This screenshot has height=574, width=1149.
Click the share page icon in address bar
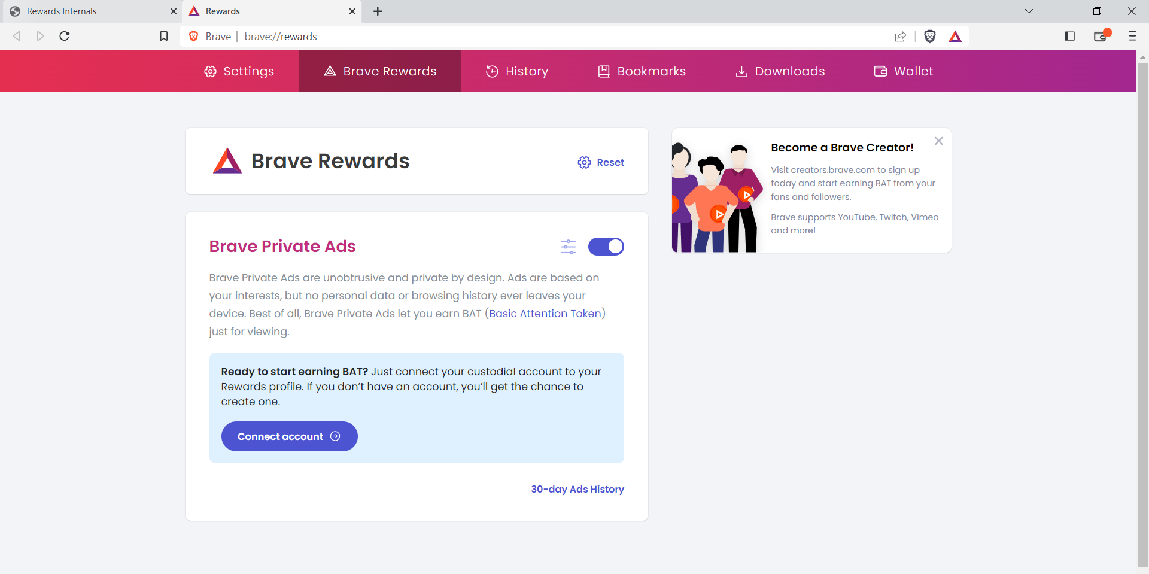(901, 37)
